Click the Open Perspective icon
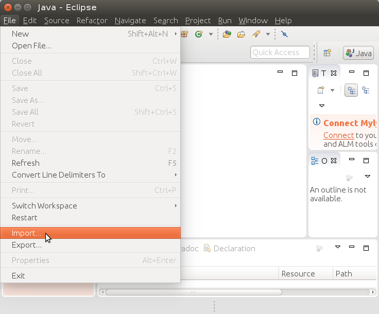 coord(327,53)
